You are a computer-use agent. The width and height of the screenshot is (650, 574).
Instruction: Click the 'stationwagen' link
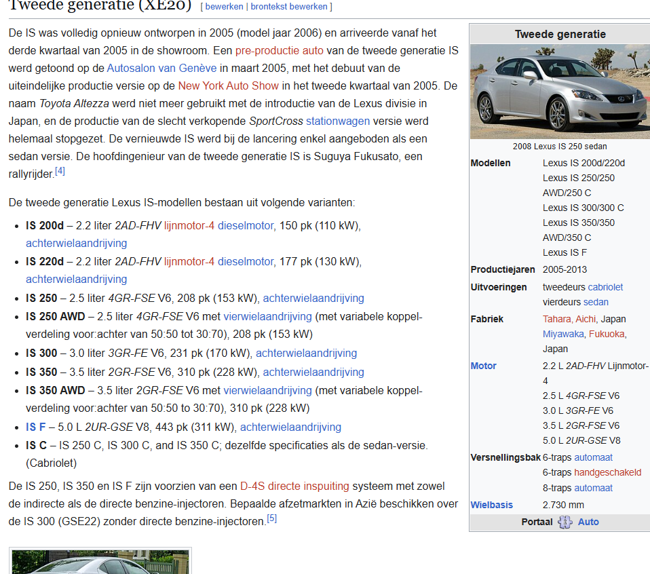(338, 121)
